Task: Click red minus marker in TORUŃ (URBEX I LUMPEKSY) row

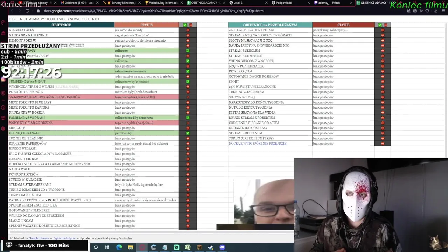Action: click(383, 138)
